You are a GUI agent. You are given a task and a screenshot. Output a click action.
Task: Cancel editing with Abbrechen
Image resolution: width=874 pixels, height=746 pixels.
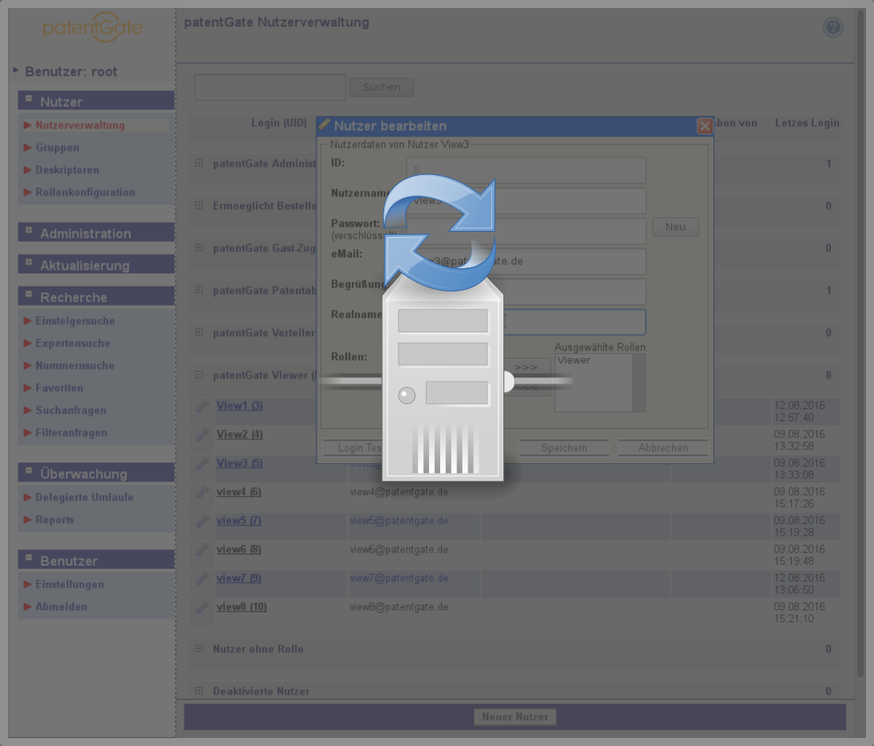pyautogui.click(x=663, y=447)
